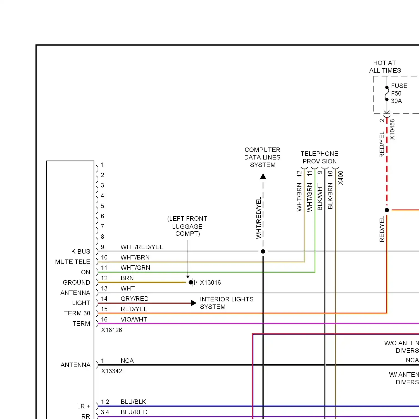Click pin number 14 of connector X18126

click(104, 299)
